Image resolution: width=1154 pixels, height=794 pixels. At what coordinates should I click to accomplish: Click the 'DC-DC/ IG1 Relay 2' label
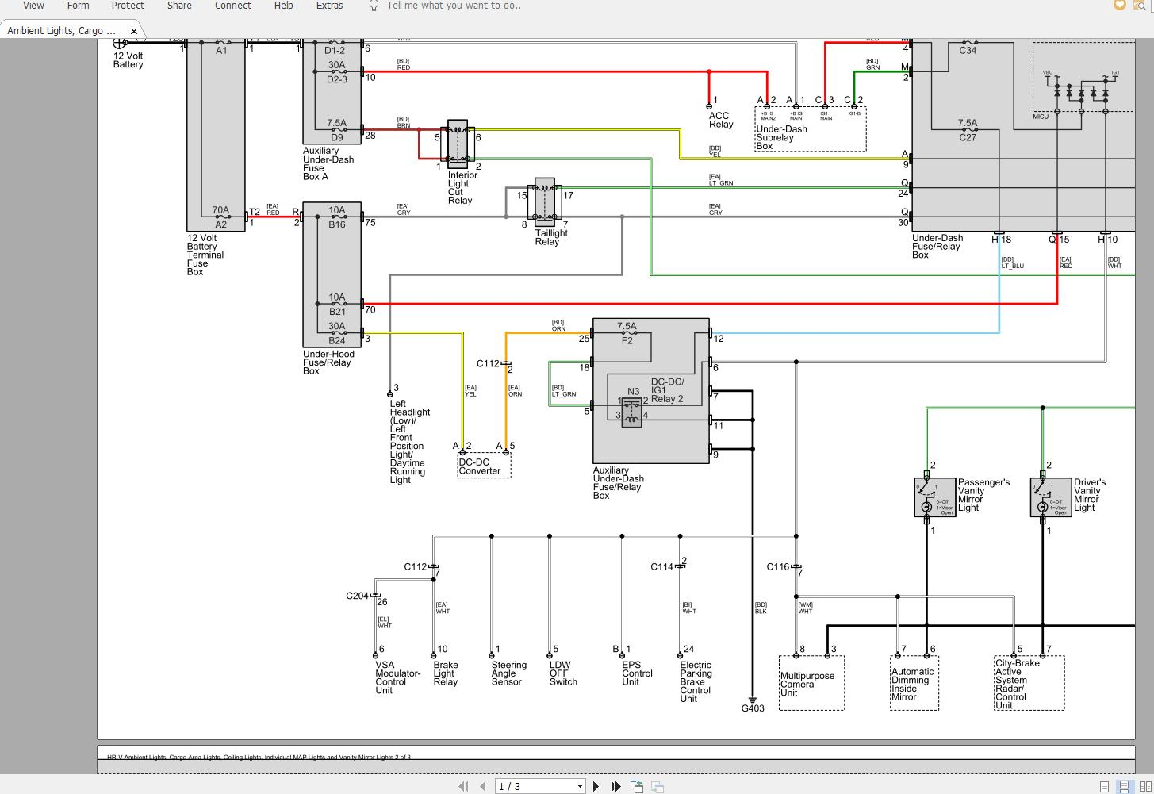667,390
